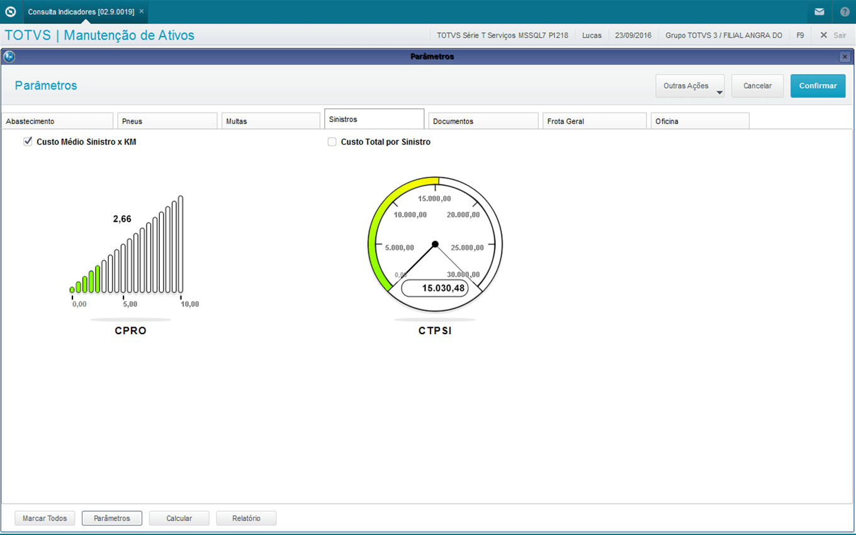
Task: Click the Cancelar button
Action: tap(757, 86)
